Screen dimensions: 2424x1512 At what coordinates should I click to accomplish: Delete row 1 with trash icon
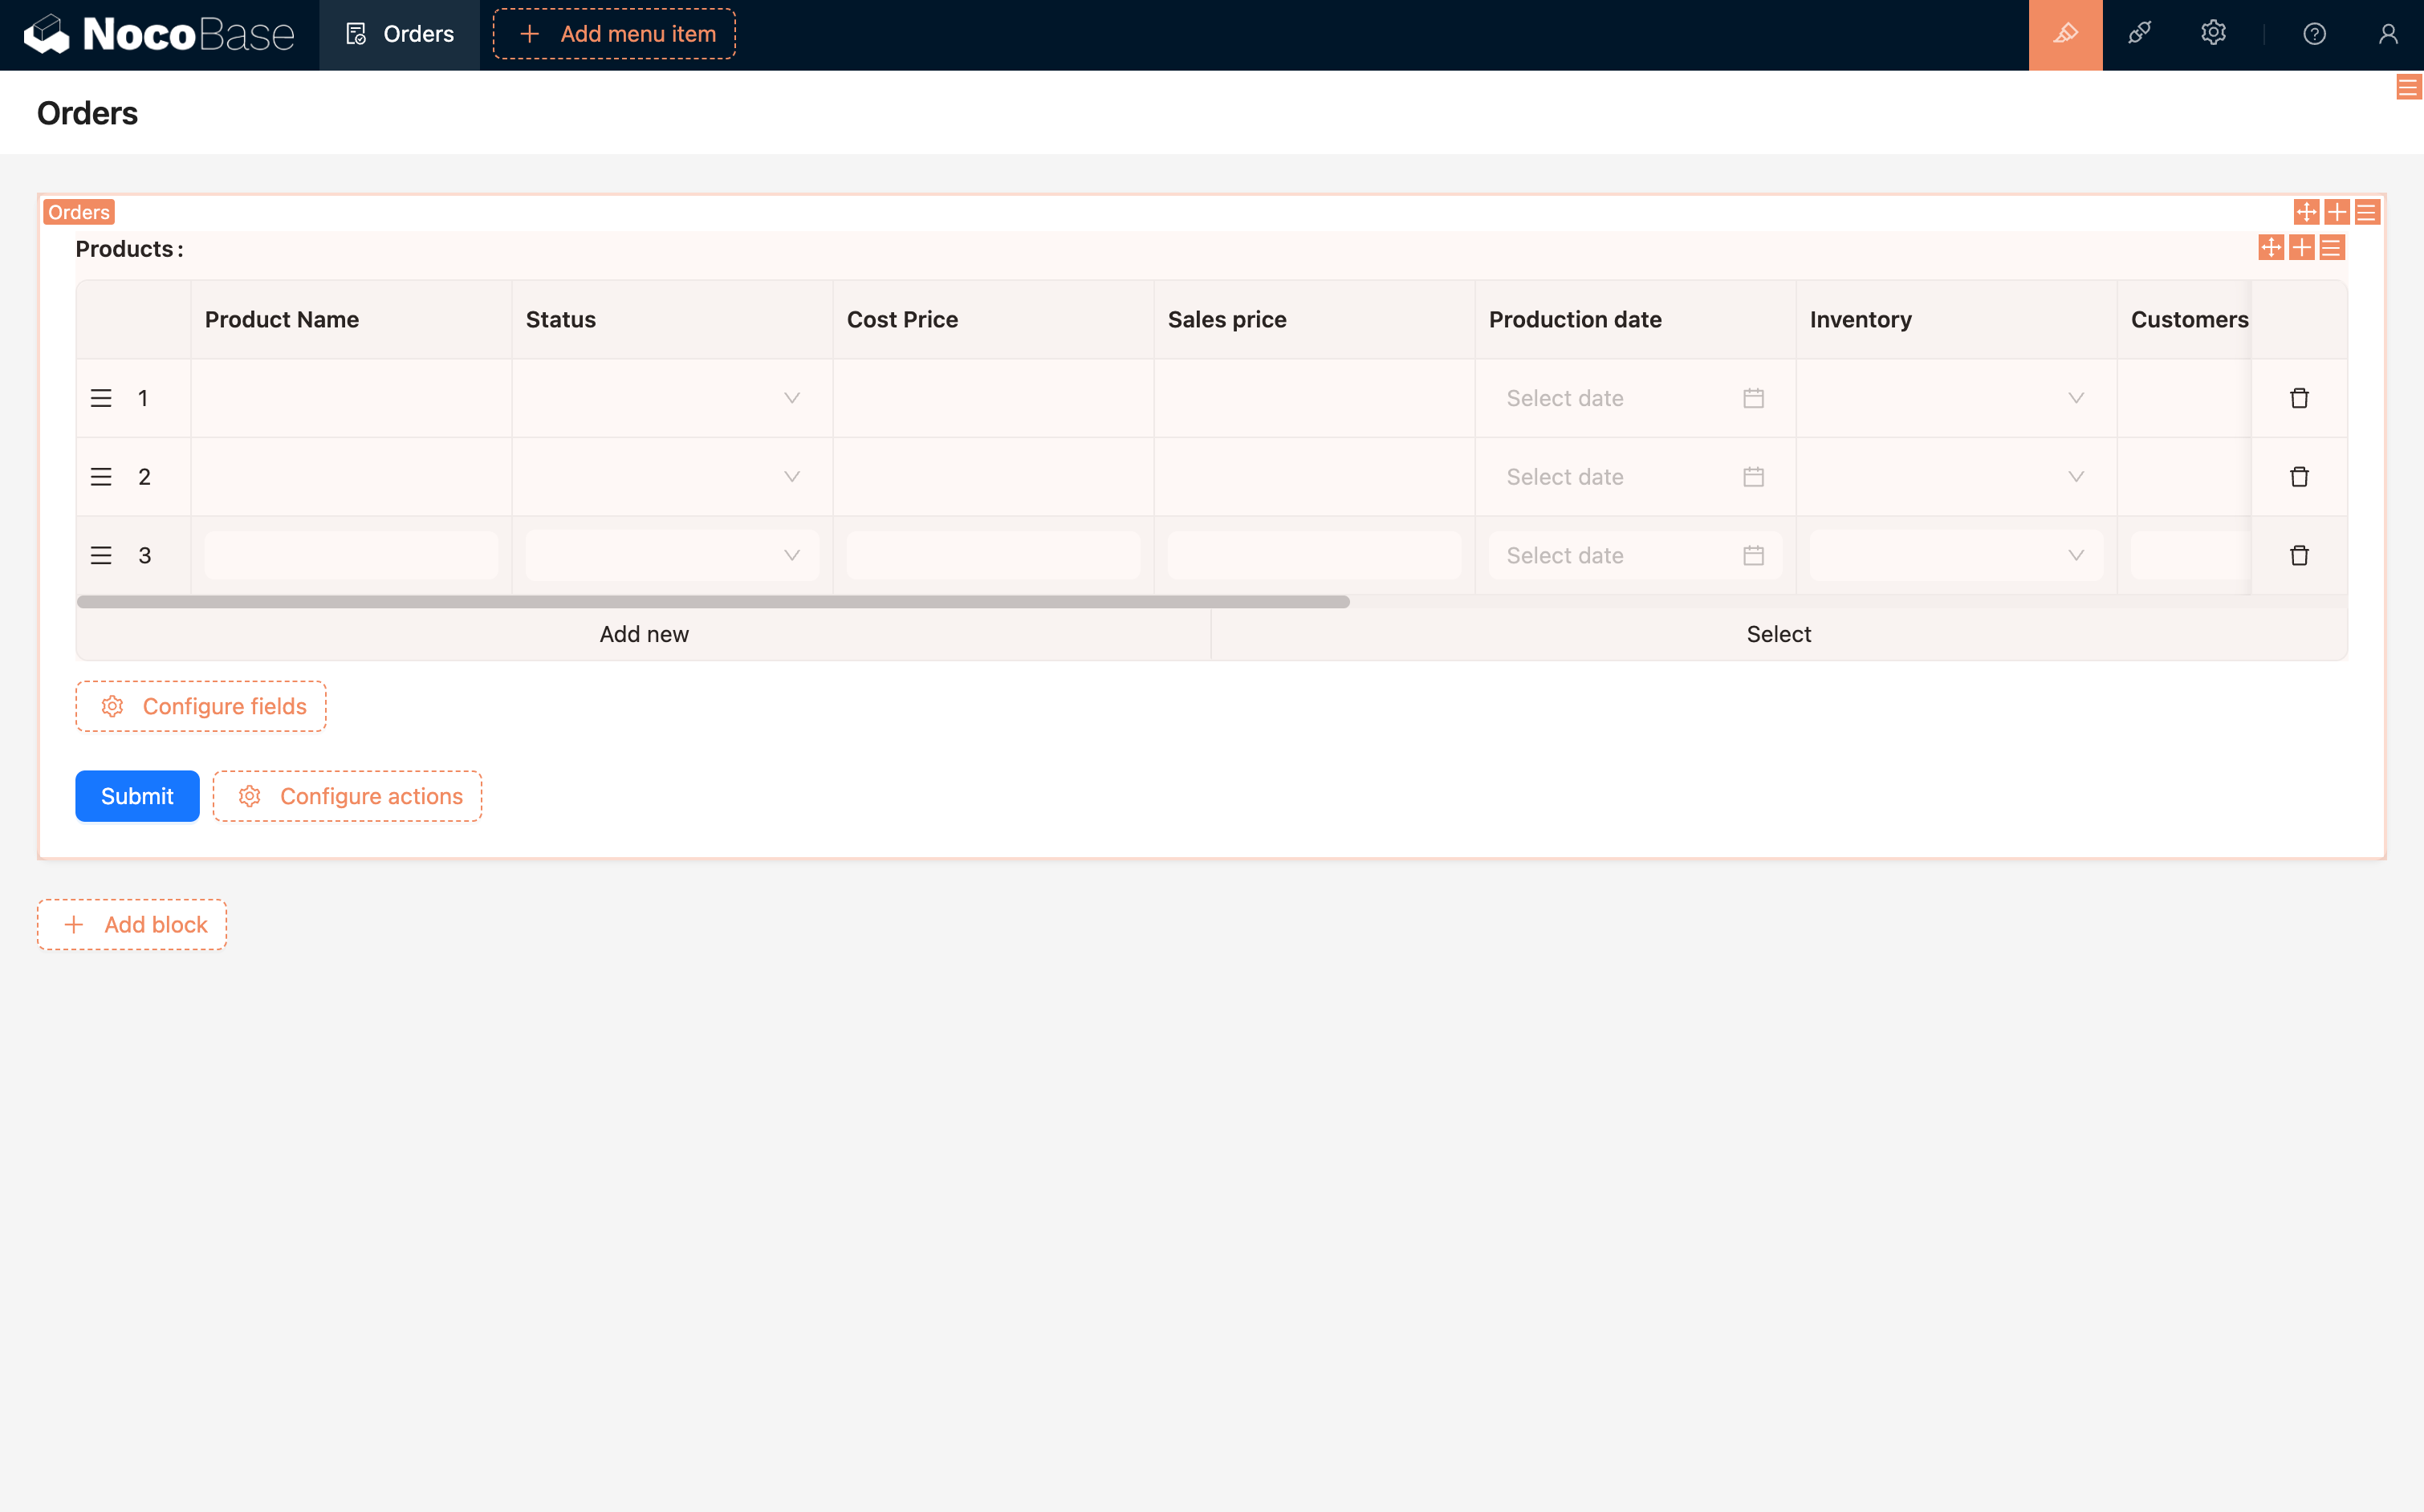click(x=2299, y=398)
